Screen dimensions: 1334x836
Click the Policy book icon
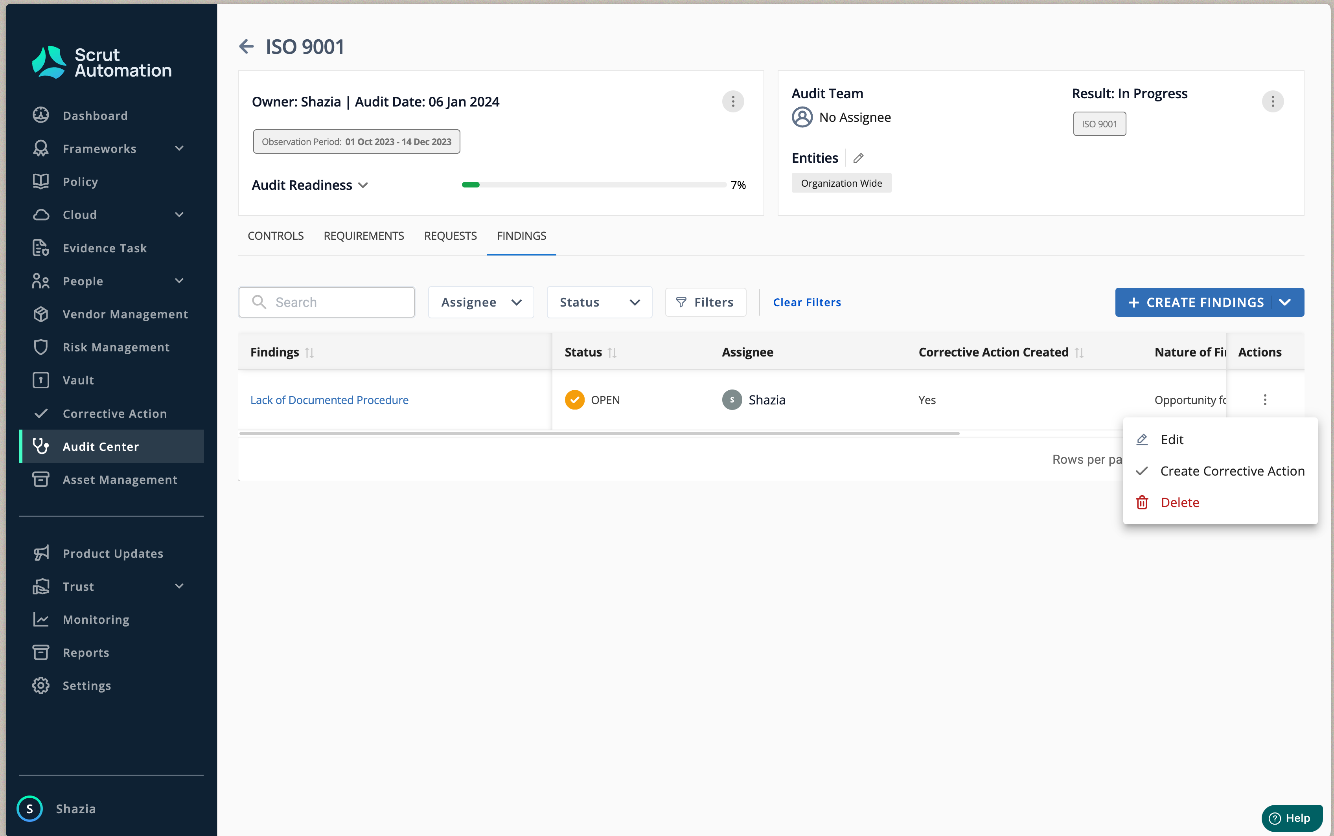point(41,181)
